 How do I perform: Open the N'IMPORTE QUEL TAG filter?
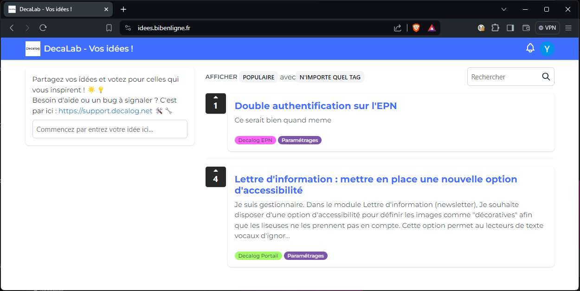[330, 77]
